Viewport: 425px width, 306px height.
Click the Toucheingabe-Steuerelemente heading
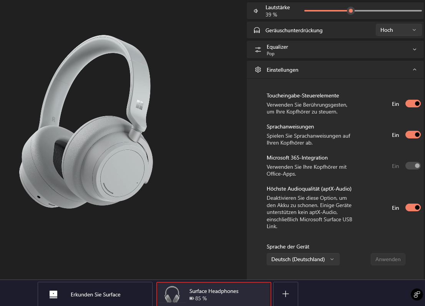coord(303,95)
